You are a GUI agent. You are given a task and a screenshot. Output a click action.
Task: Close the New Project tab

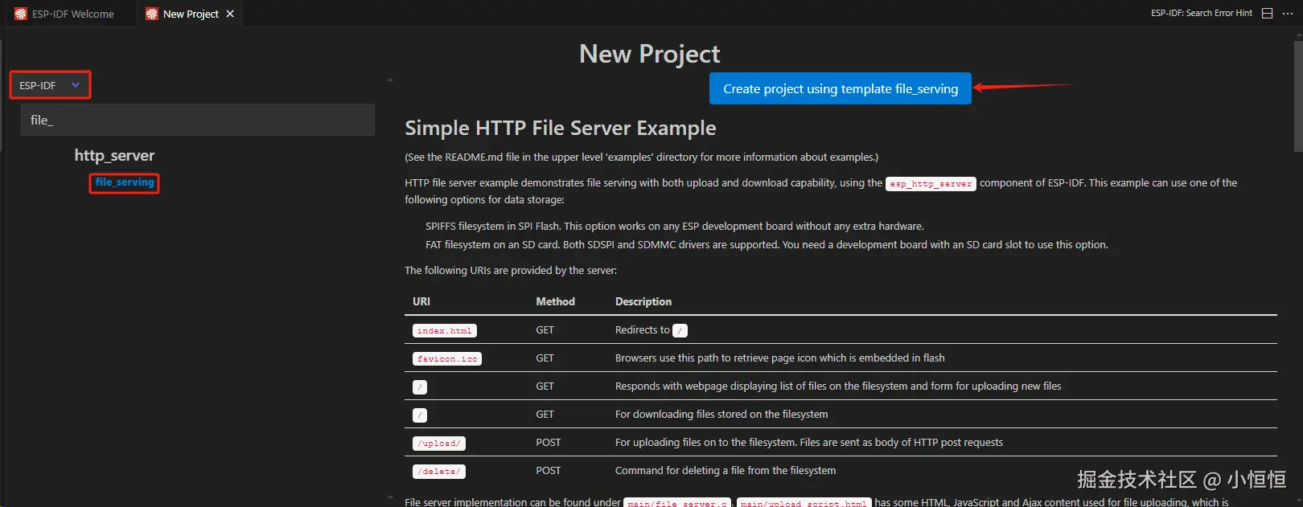point(230,14)
